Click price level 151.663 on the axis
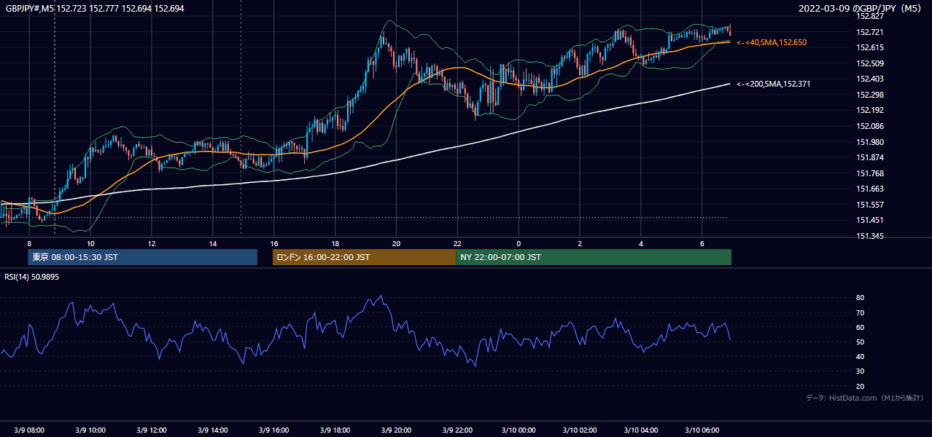The height and width of the screenshot is (437, 932). [x=869, y=189]
